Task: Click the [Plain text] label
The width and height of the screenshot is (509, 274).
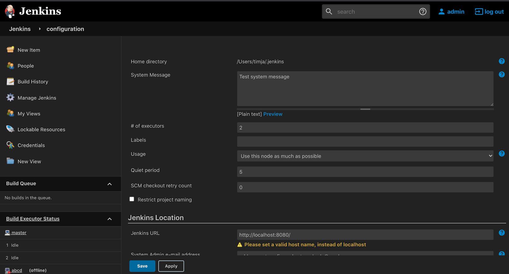Action: (x=249, y=114)
